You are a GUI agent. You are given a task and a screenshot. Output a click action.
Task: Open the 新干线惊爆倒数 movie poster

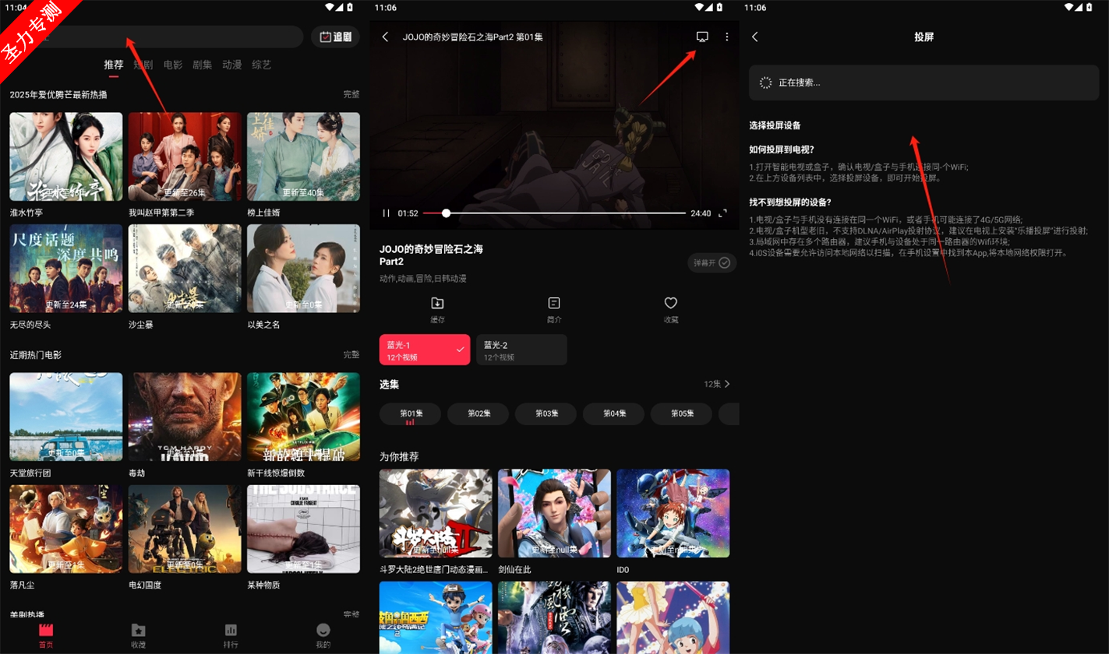[304, 417]
